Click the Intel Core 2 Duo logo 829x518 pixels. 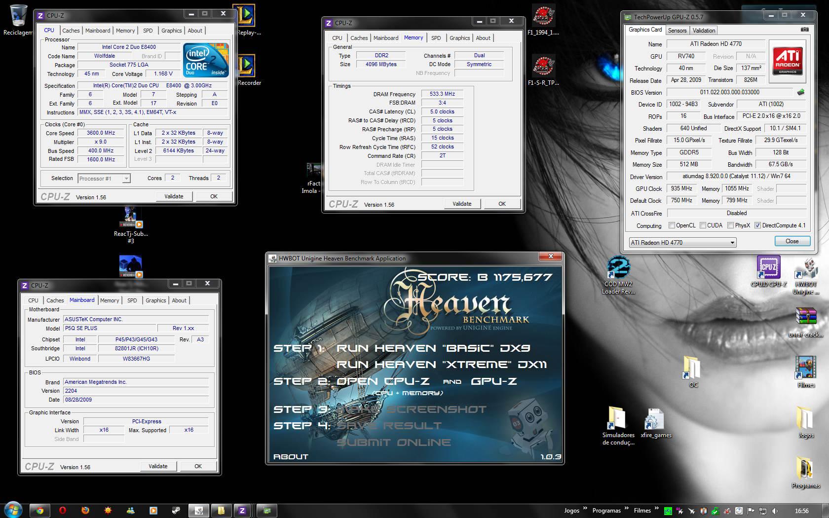tap(206, 60)
